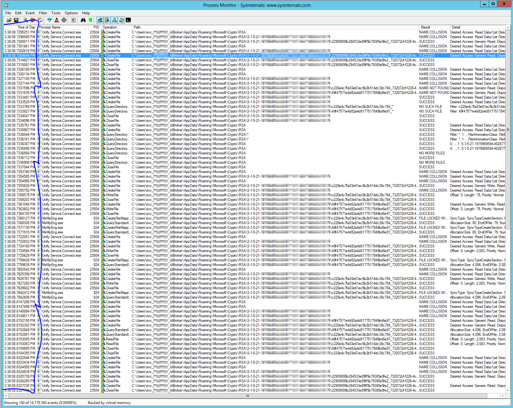Image resolution: width=513 pixels, height=408 pixels.
Task: Open the Edit menu
Action: pyautogui.click(x=18, y=13)
